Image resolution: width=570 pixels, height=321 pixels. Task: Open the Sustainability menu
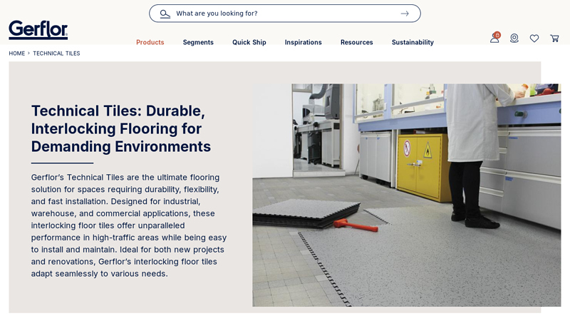point(413,42)
